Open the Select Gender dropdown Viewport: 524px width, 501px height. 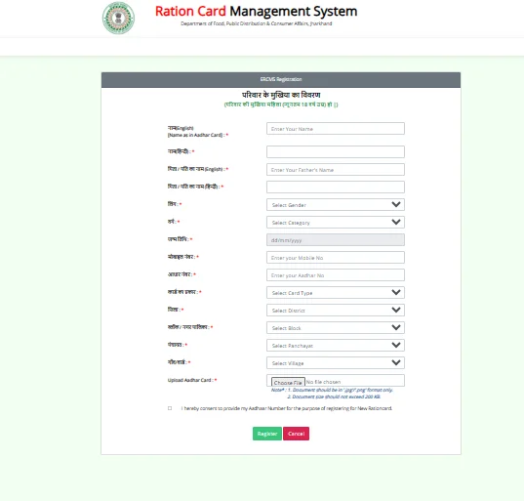(336, 205)
